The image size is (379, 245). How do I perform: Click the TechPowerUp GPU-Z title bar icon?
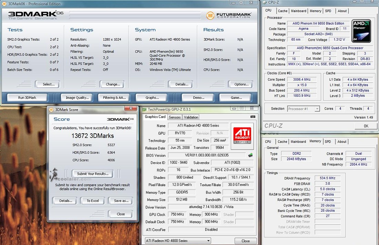tap(144, 109)
